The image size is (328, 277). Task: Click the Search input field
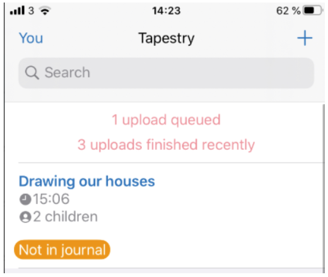(166, 73)
